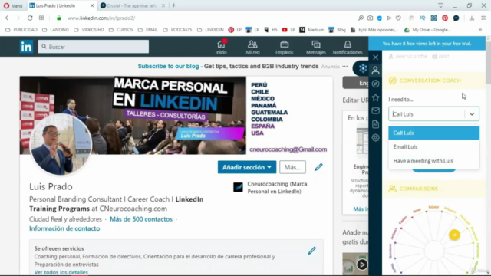
Task: Click the CONVERSATION COACH section header
Action: coord(433,80)
